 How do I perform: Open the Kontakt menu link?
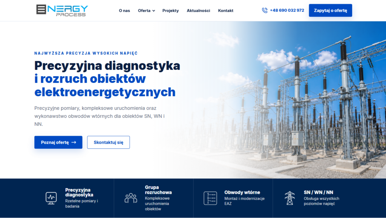pos(225,11)
